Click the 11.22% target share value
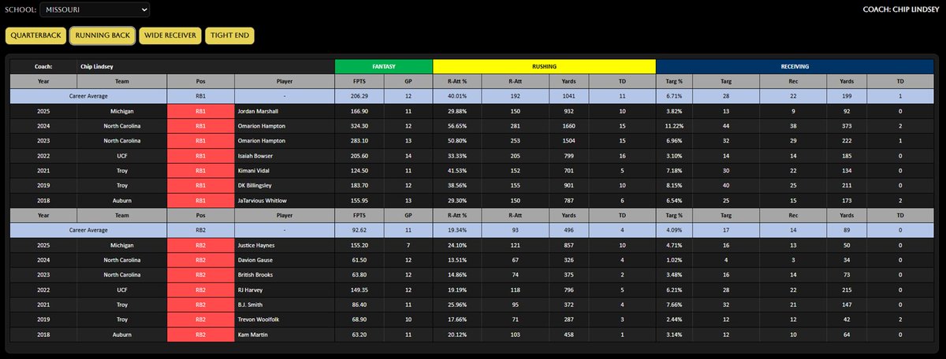Image resolution: width=946 pixels, height=359 pixels. click(x=674, y=127)
